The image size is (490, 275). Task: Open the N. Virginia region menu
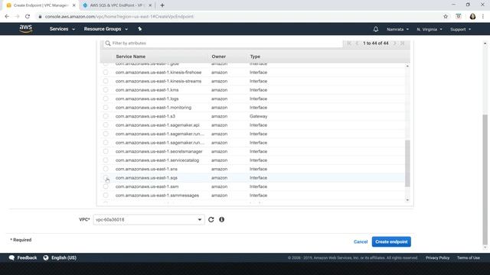tap(430, 29)
